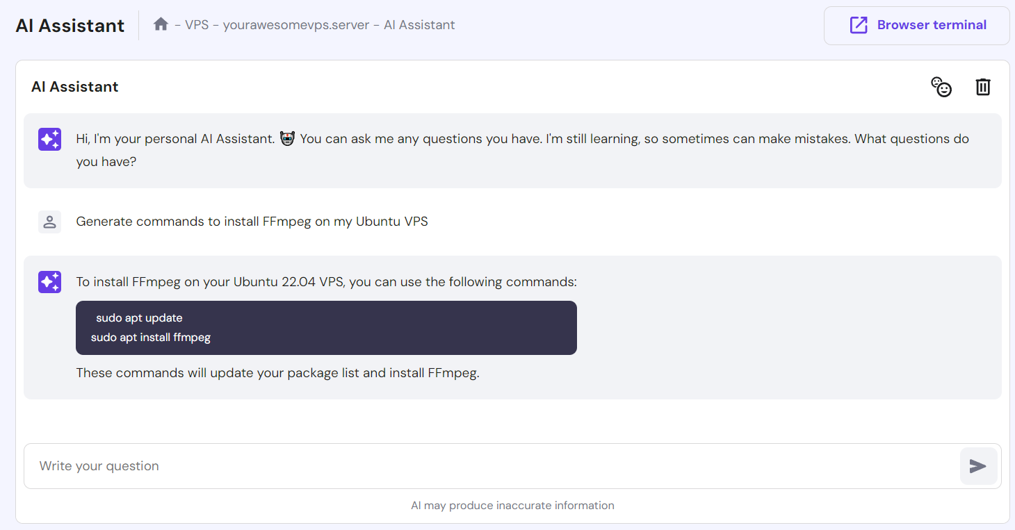1015x530 pixels.
Task: Focus the 'Write your question' field
Action: [x=487, y=466]
